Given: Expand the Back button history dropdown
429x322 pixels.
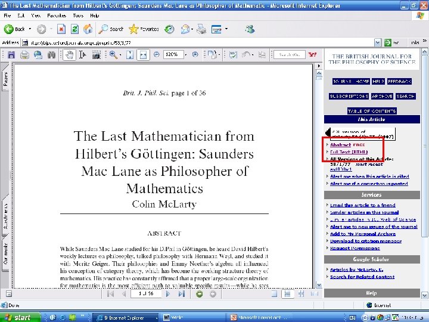Looking at the screenshot, I should pos(30,29).
